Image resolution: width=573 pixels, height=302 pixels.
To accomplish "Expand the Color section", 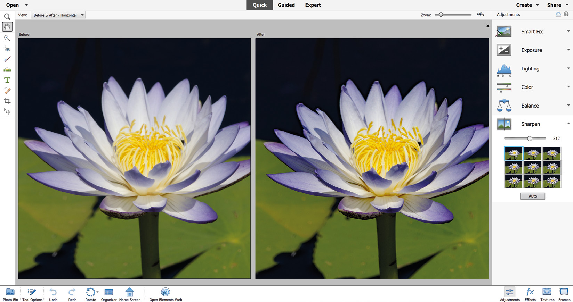I will pyautogui.click(x=568, y=87).
